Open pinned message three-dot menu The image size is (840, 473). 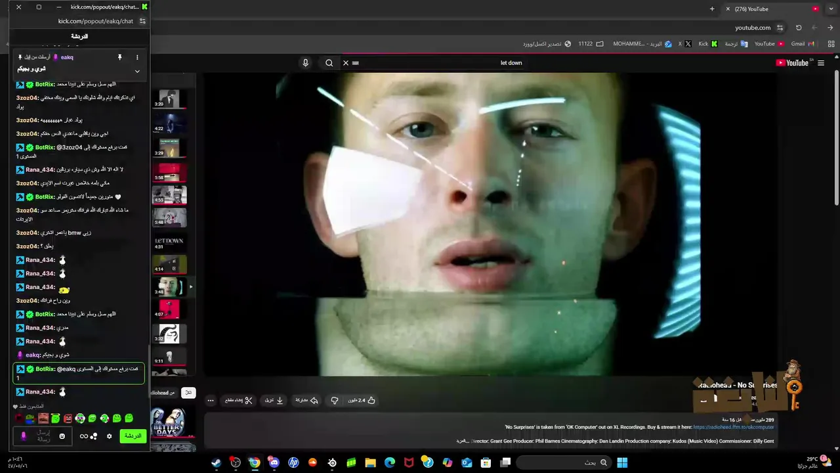137,57
